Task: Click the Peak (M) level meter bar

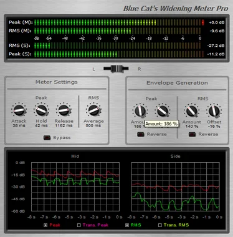Action: [119, 22]
